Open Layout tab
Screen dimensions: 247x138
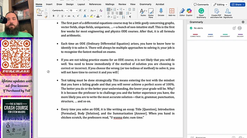[x=81, y=4]
